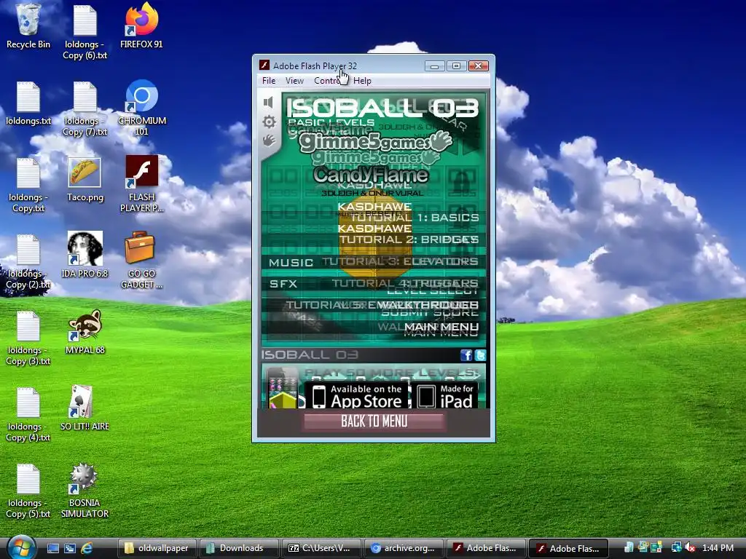Select the loldongs.txt desktop file
The image size is (746, 559).
click(28, 103)
